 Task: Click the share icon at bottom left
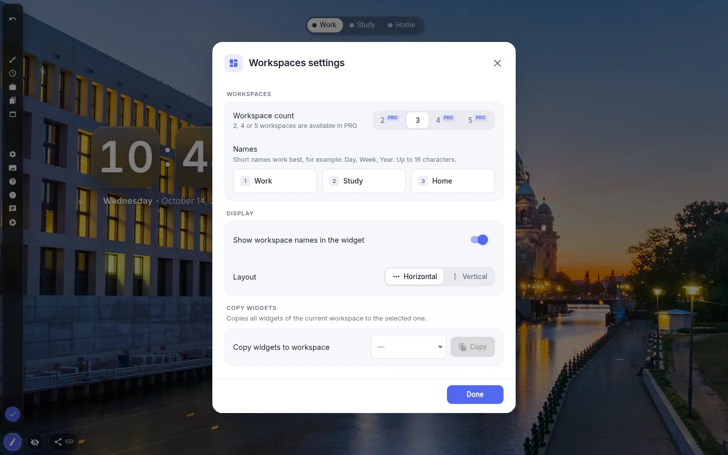click(58, 442)
